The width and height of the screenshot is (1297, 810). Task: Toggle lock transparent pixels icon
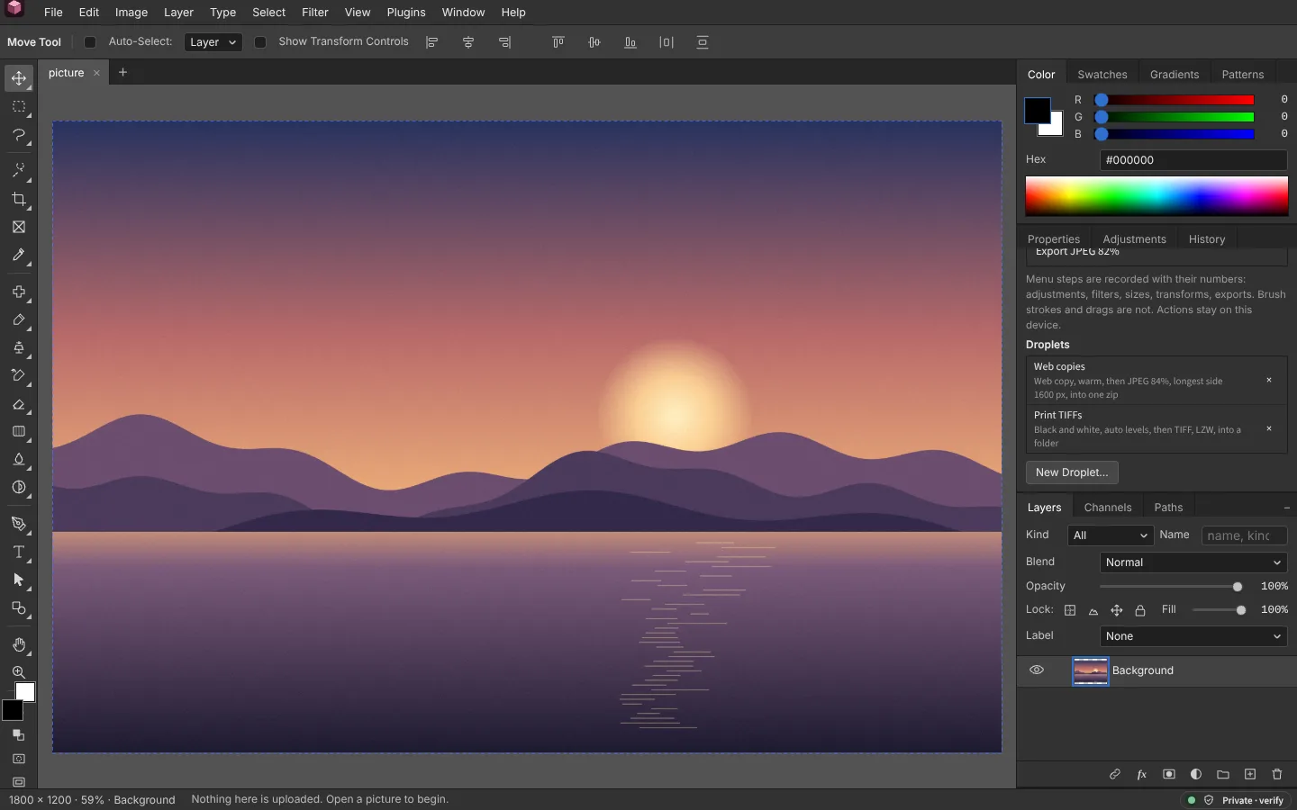click(x=1070, y=610)
